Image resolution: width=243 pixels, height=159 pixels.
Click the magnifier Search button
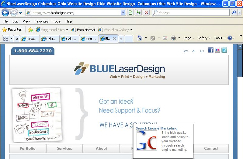pyautogui.click(x=234, y=12)
